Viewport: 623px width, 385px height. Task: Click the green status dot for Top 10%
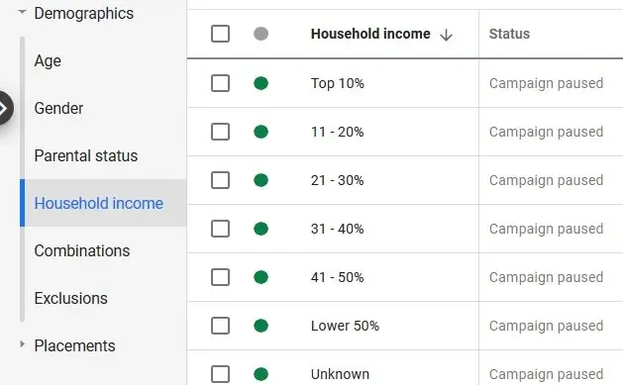(260, 83)
